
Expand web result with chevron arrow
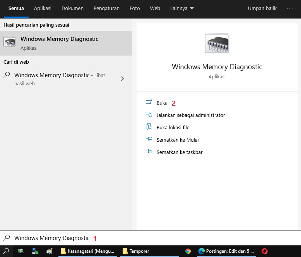tap(123, 79)
